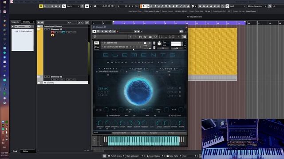The height and width of the screenshot is (159, 284).
Task: Switch to the Editor tab at bottom
Action: coord(26,151)
